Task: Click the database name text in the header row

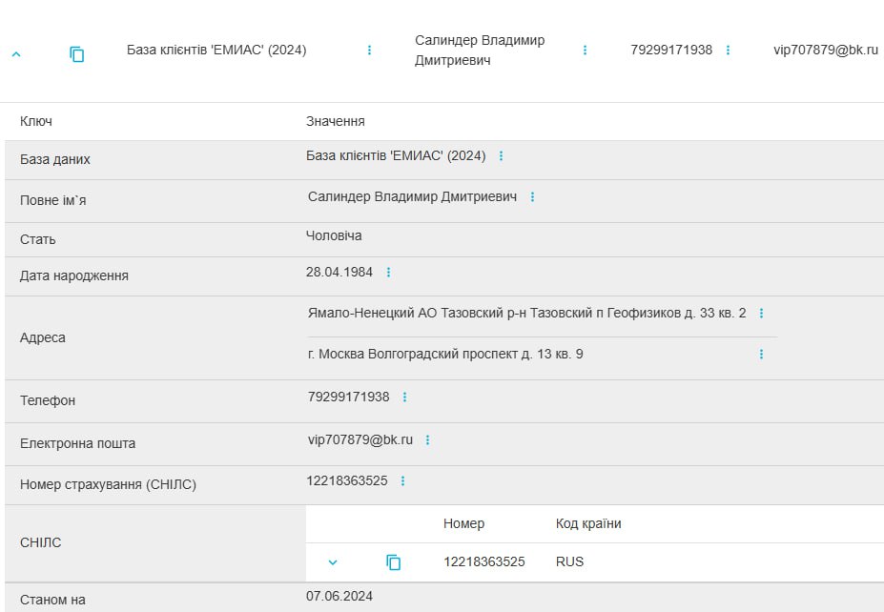Action: [x=216, y=50]
